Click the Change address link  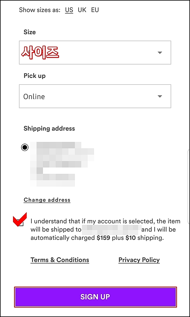coord(47,200)
